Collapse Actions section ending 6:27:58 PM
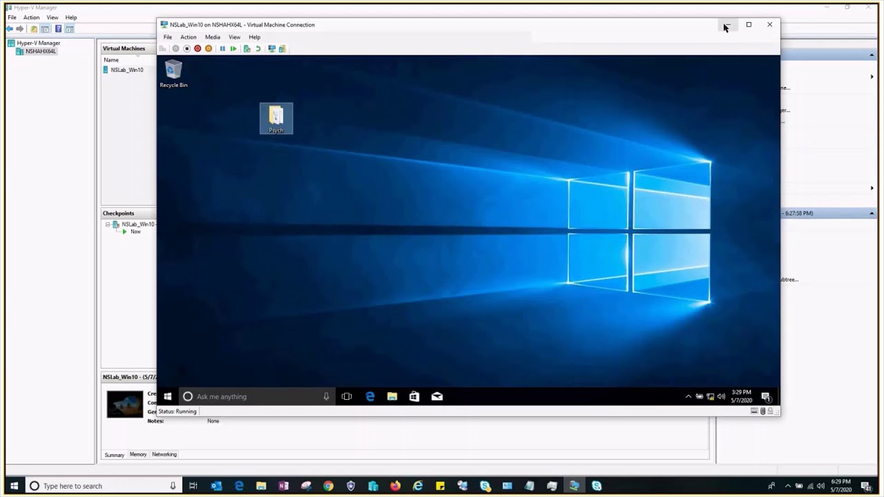 click(872, 213)
